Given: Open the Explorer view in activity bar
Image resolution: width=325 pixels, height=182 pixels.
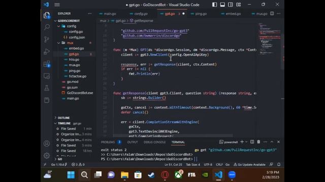Looking at the screenshot, I should 47,15.
